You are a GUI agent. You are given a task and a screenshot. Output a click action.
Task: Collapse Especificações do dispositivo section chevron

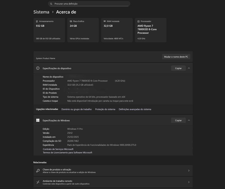(x=189, y=68)
